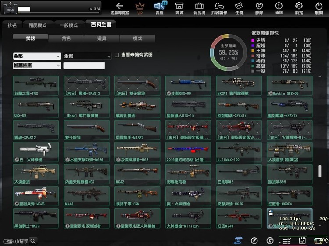Select the 芬蘭之星-TRG weapon card
Image resolution: width=329 pixels, height=246 pixels.
[x=36, y=86]
